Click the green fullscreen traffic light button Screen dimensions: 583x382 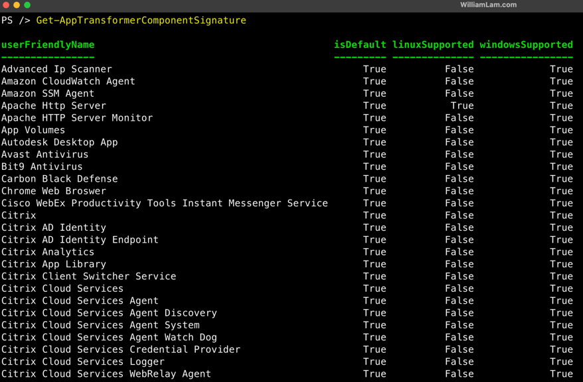pos(26,5)
